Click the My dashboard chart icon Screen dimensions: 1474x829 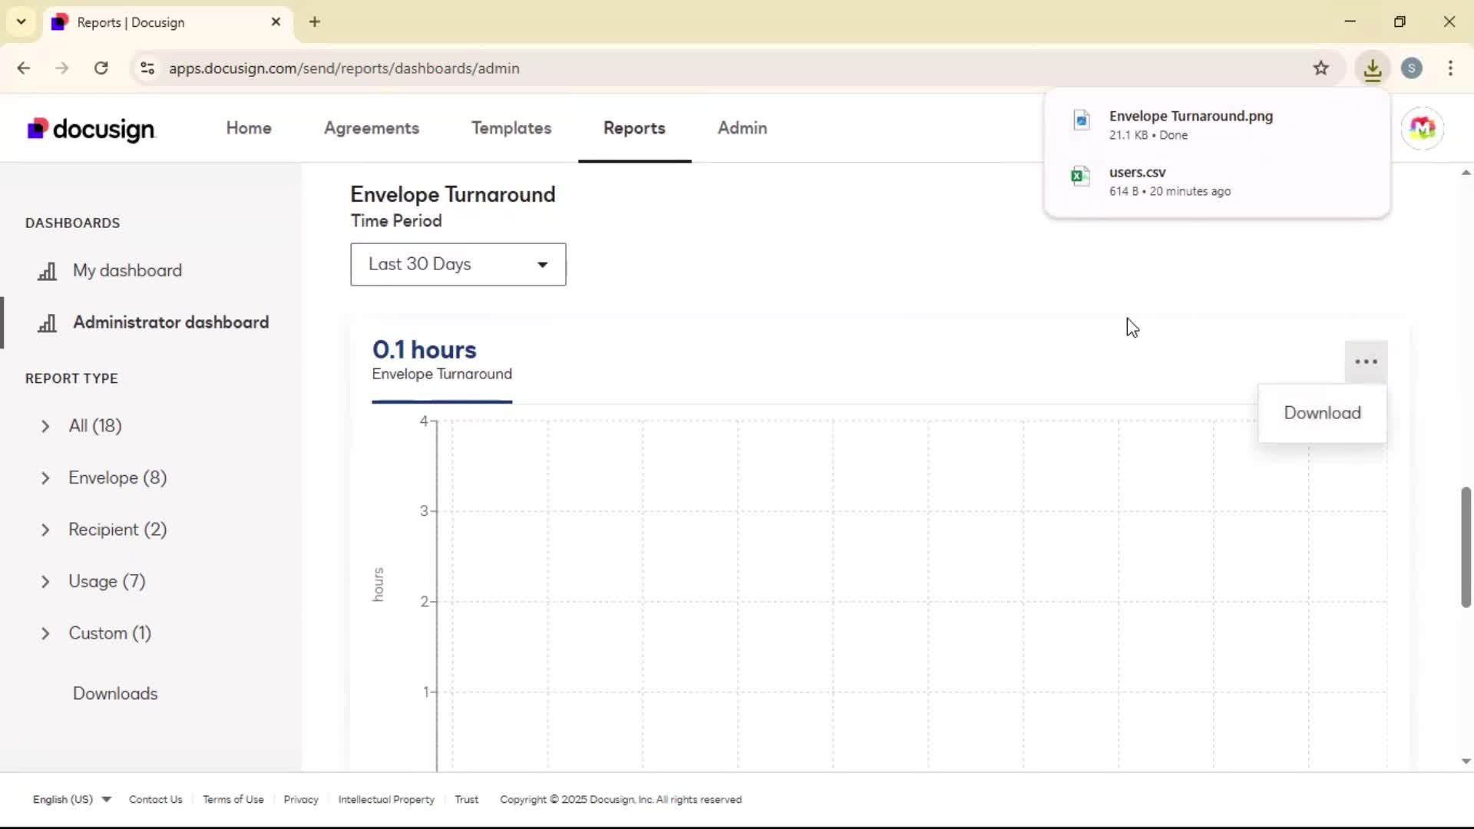48,271
